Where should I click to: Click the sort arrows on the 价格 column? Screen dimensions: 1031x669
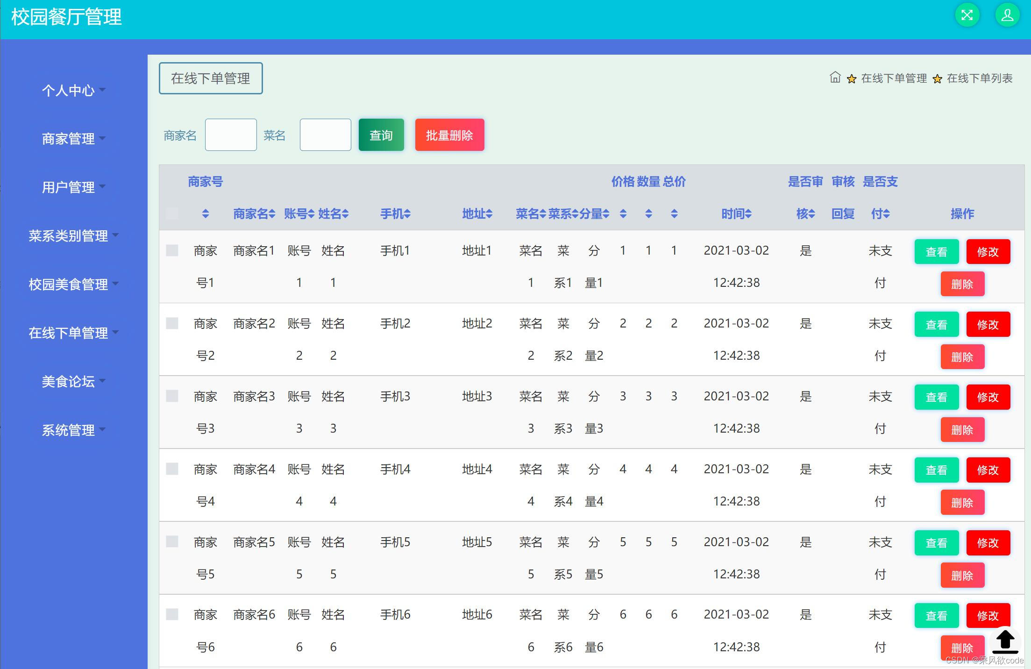pyautogui.click(x=623, y=214)
